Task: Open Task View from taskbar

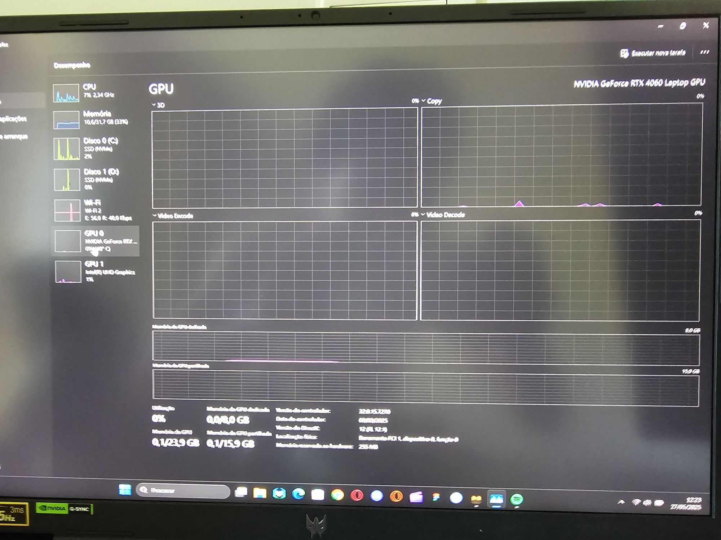Action: (241, 492)
